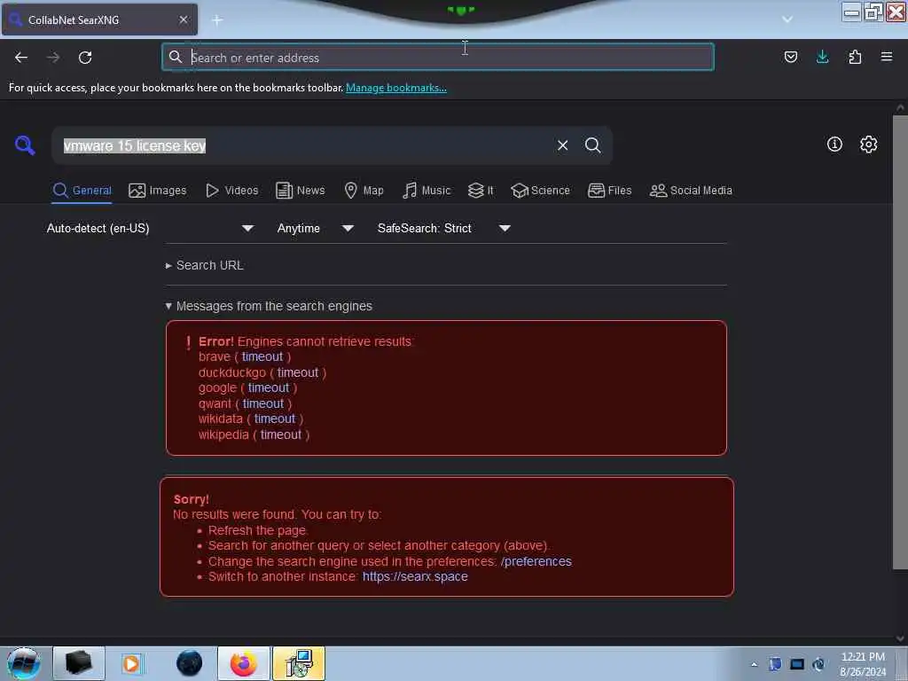Switch to the Music category
908x681 pixels.
[427, 191]
